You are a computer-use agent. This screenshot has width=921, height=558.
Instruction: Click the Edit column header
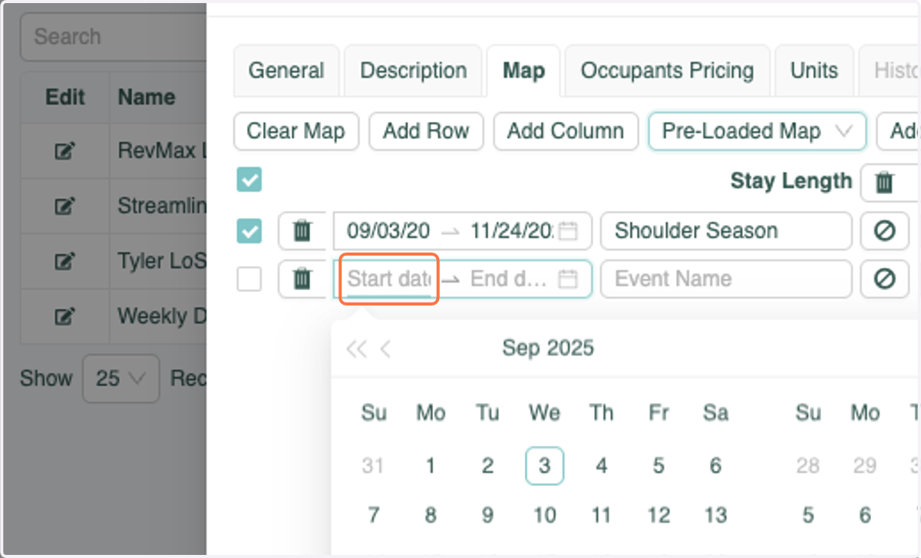[65, 97]
